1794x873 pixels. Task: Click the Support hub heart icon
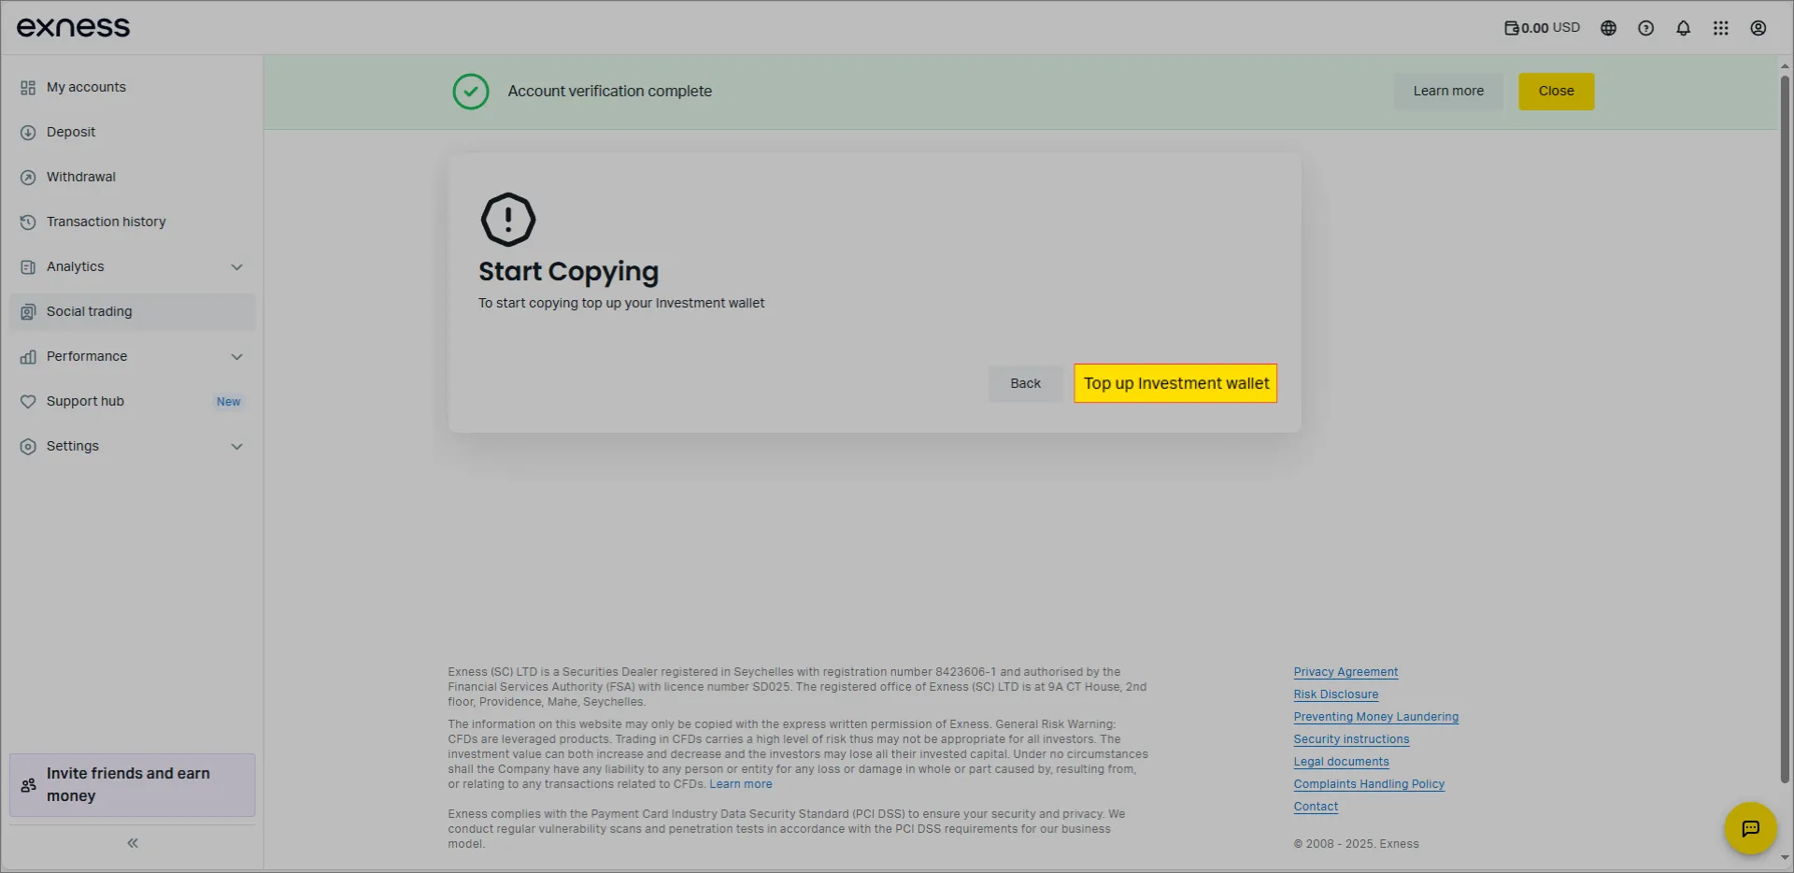[28, 401]
